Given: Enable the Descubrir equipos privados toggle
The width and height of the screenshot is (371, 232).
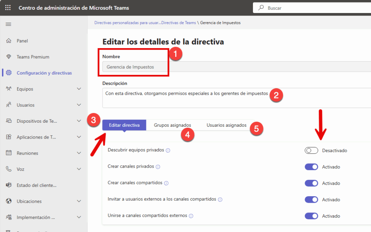Looking at the screenshot, I should point(311,151).
